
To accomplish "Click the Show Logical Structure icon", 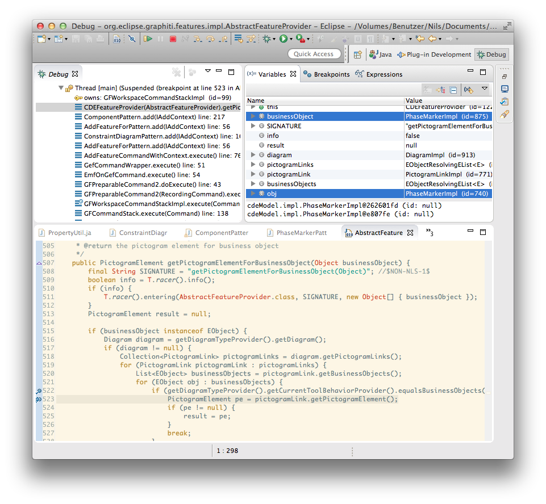I will [x=440, y=90].
